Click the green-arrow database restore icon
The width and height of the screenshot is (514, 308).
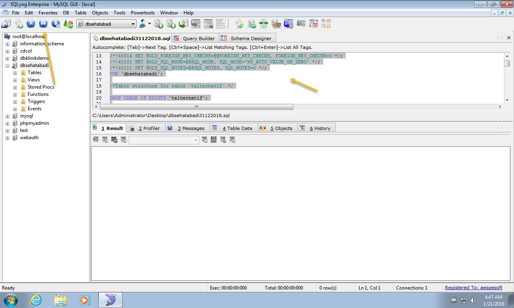click(x=184, y=24)
